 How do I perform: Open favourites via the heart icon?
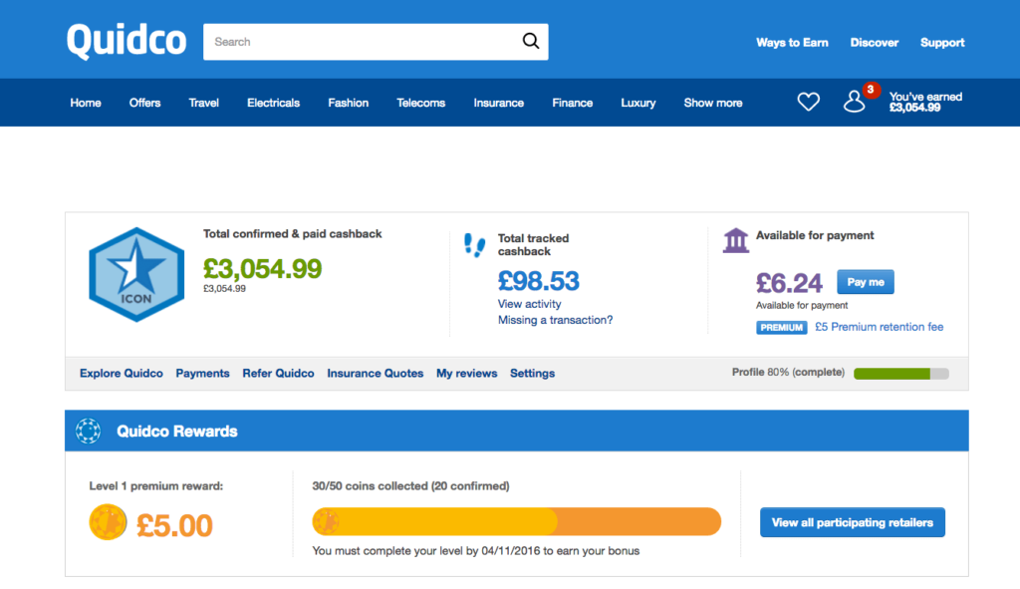809,102
